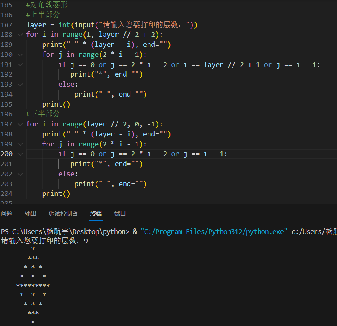Switch to the 问题 panel tab
This screenshot has height=326, width=337.
pos(6,213)
